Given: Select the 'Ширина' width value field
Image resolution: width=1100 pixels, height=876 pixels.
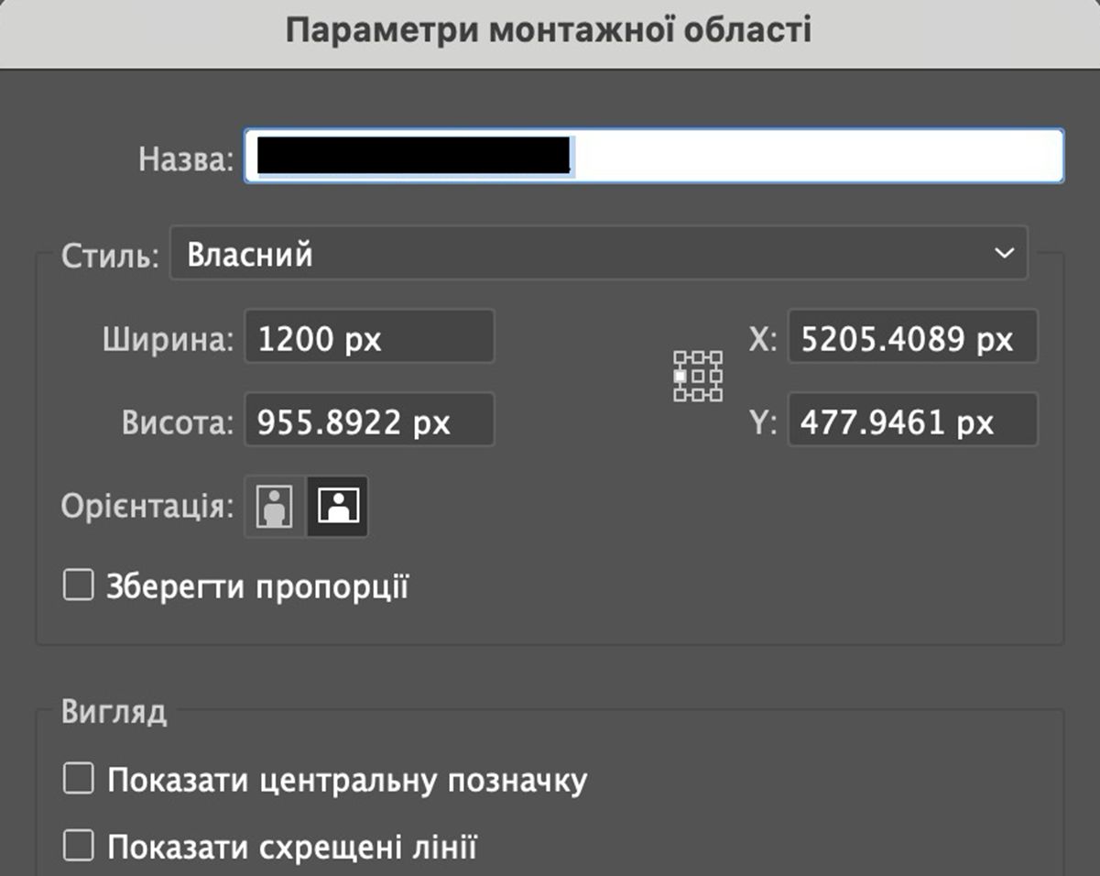Looking at the screenshot, I should 369,337.
